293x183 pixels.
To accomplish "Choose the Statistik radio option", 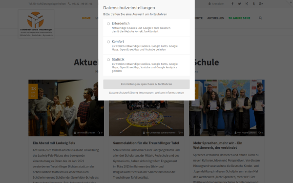I will [x=108, y=60].
